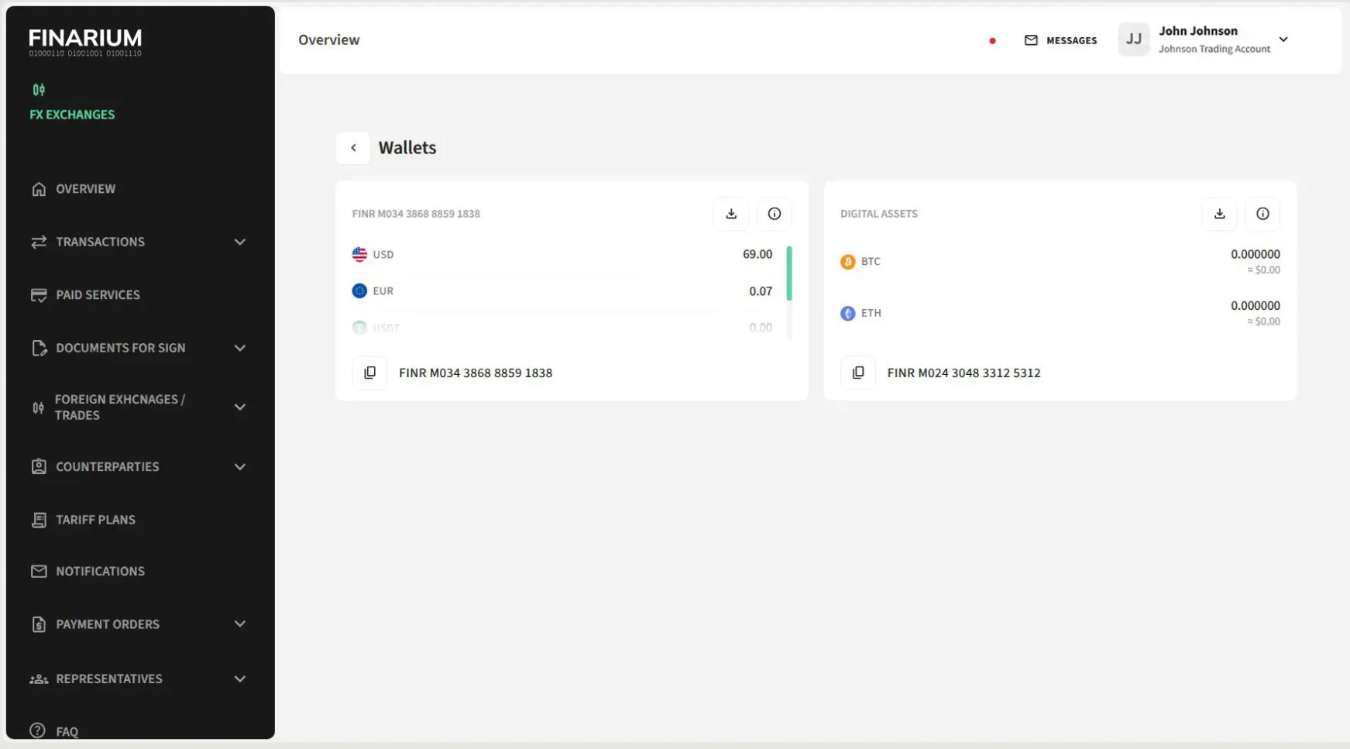Click the Documents for Sign file icon
1350x749 pixels.
pos(39,348)
